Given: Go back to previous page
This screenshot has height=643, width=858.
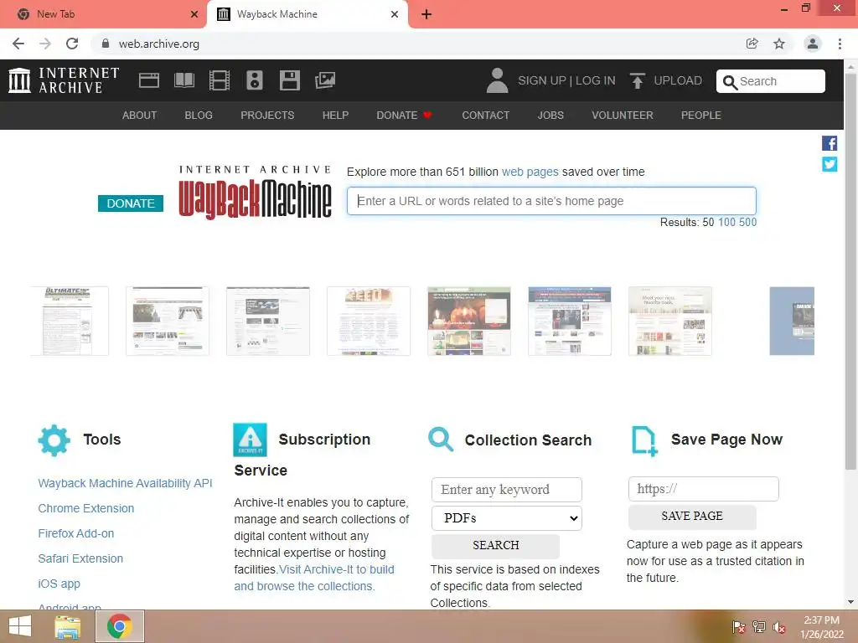Looking at the screenshot, I should click(x=18, y=44).
